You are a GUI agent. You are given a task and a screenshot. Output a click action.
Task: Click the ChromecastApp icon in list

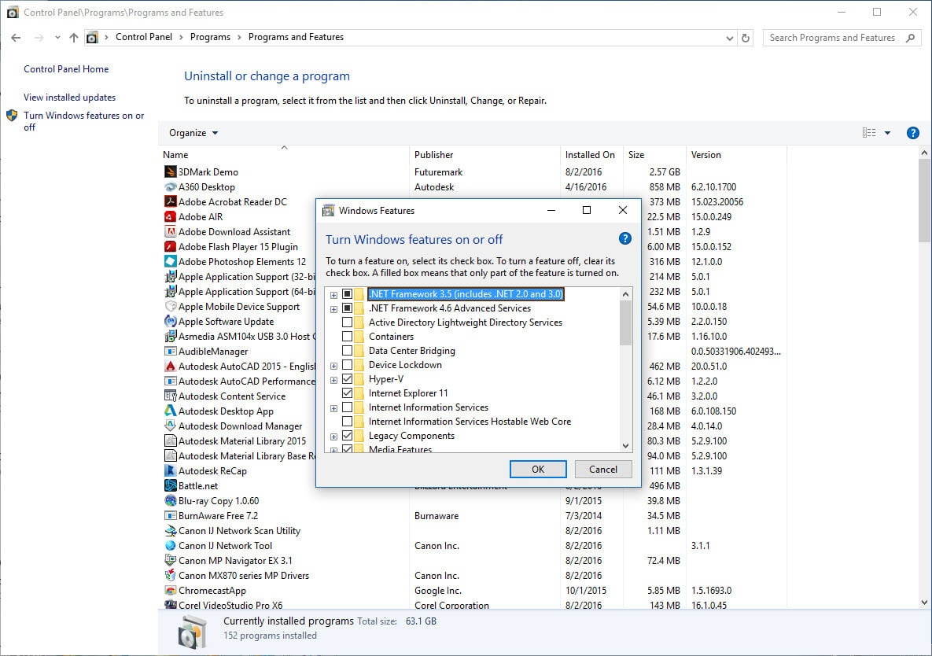point(170,591)
